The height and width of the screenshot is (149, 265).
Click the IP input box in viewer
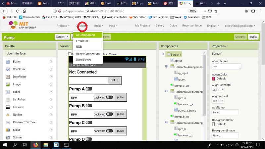coord(89,80)
